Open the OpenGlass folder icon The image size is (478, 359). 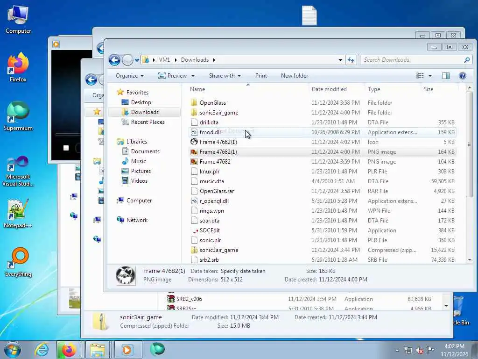click(x=194, y=102)
